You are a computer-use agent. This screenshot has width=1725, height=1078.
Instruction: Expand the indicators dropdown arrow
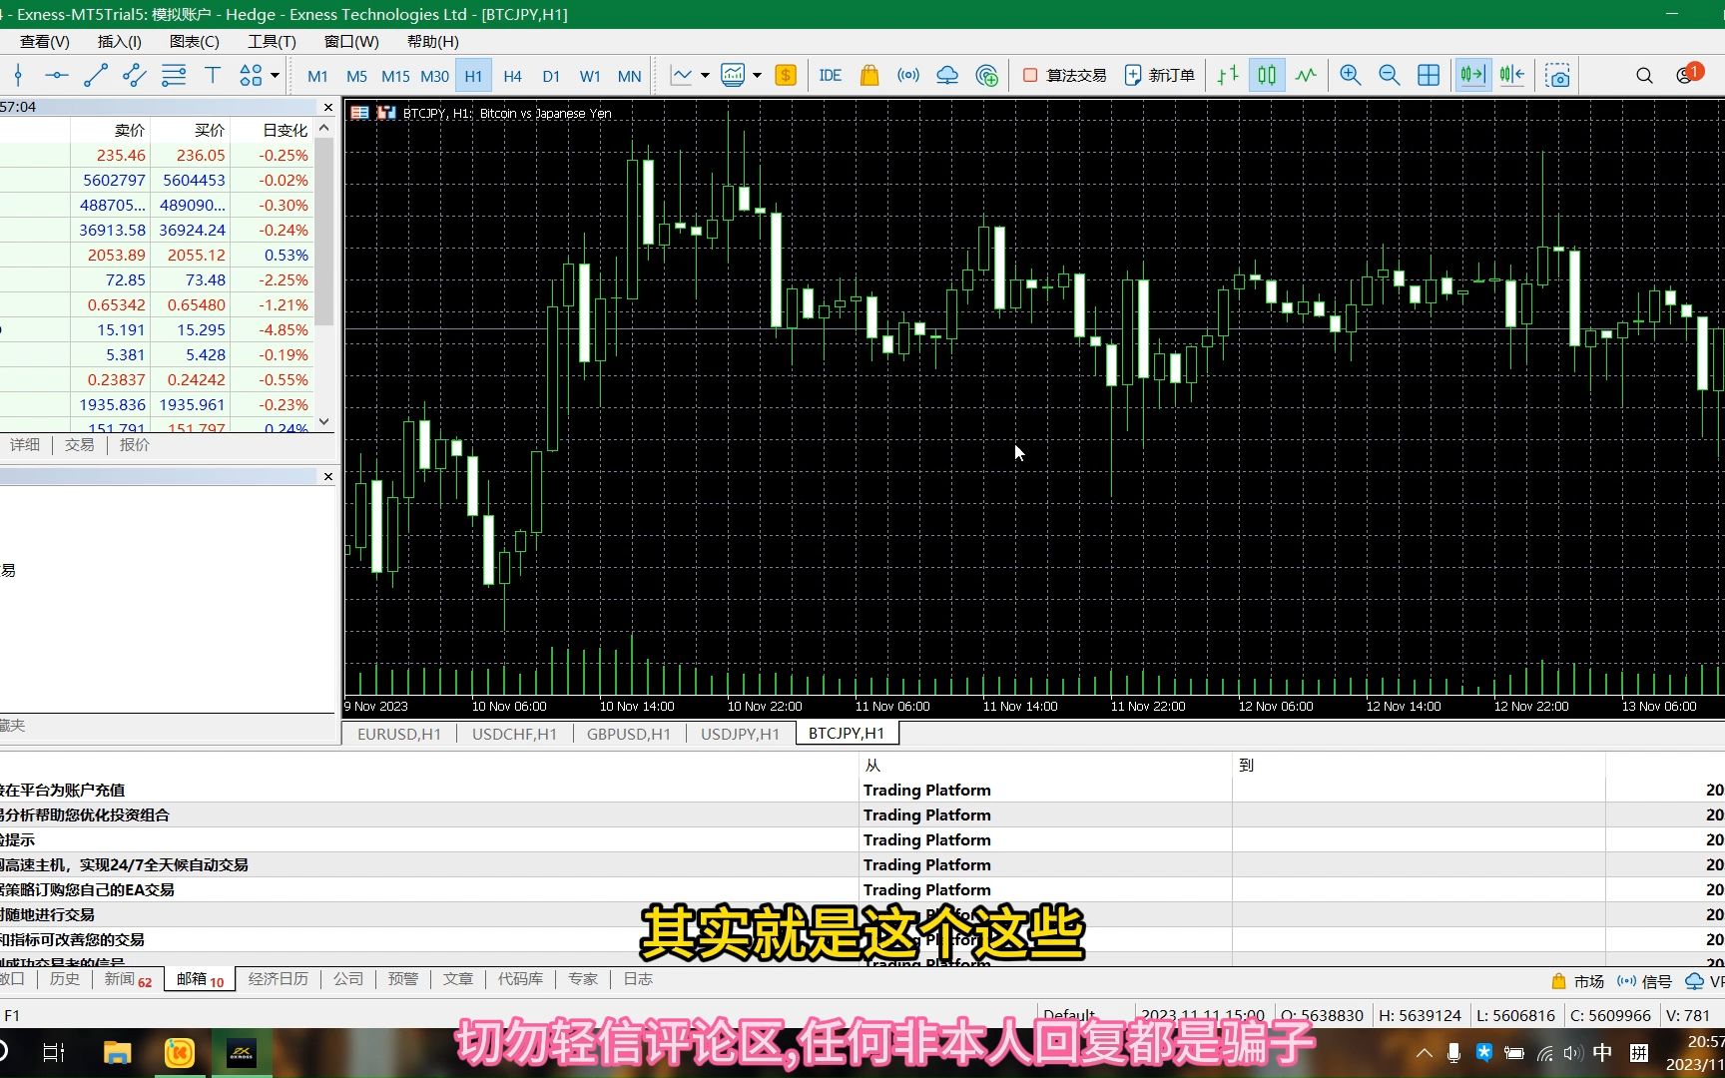pos(705,75)
